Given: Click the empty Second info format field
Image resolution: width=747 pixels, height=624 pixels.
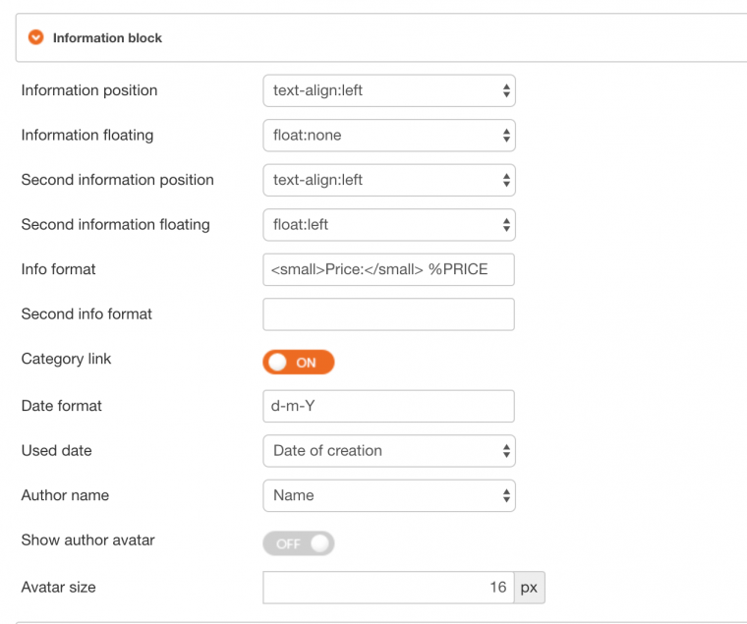Looking at the screenshot, I should 388,314.
